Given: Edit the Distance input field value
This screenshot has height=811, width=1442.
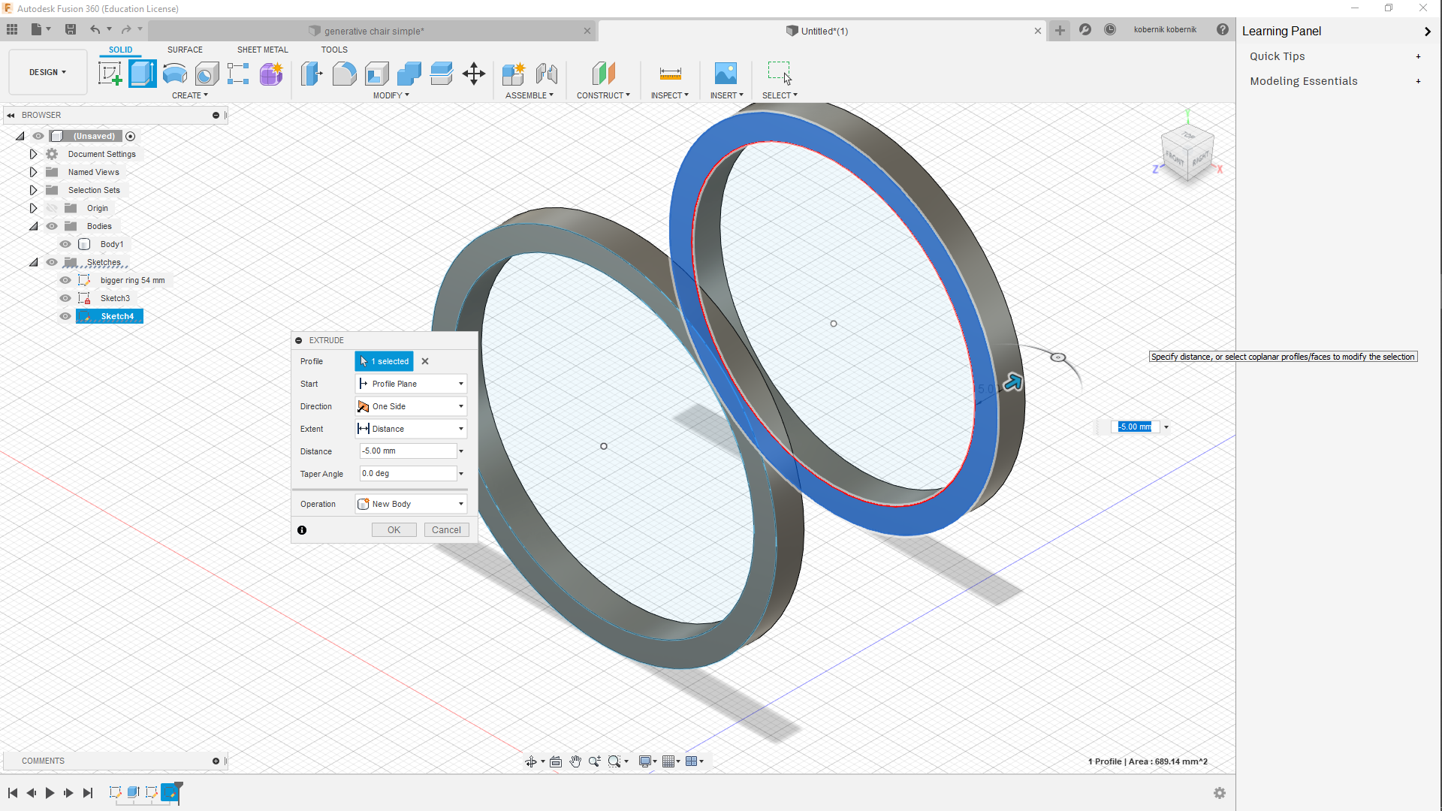Looking at the screenshot, I should tap(406, 451).
